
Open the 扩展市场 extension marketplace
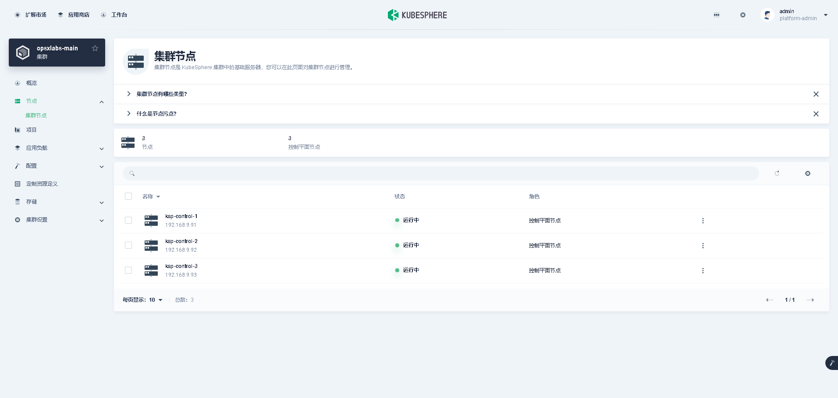31,15
